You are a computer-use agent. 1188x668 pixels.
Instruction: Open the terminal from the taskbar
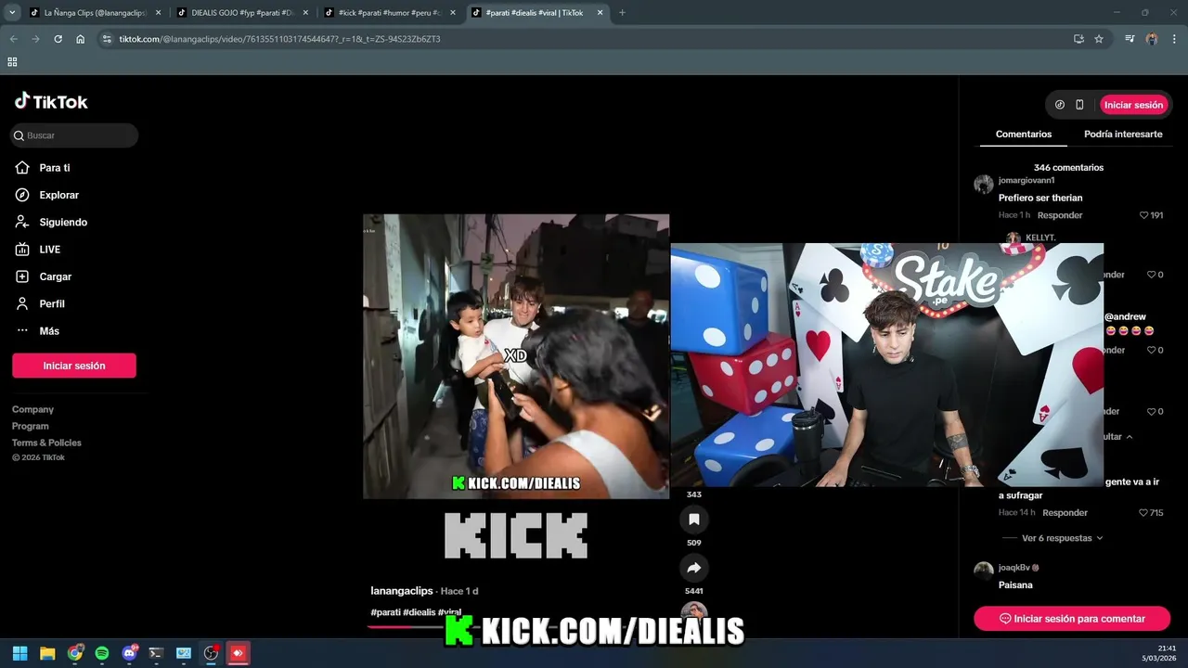[156, 653]
